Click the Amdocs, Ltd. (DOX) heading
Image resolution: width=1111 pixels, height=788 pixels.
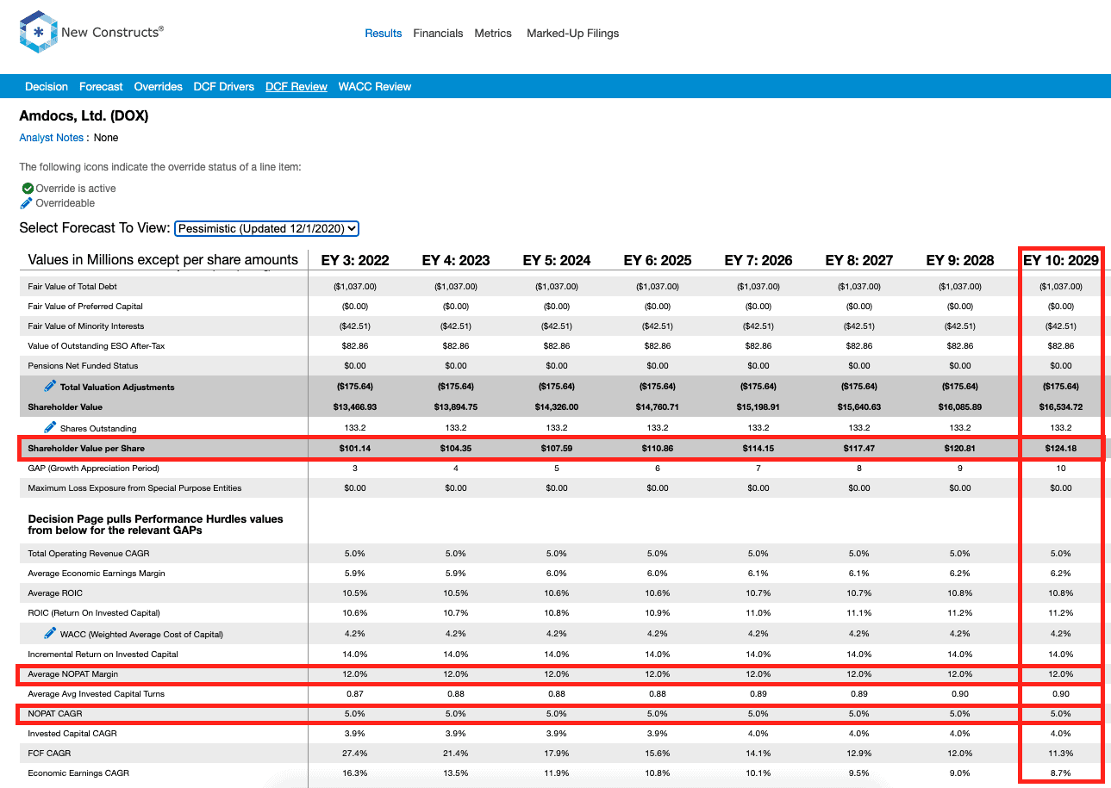(84, 115)
